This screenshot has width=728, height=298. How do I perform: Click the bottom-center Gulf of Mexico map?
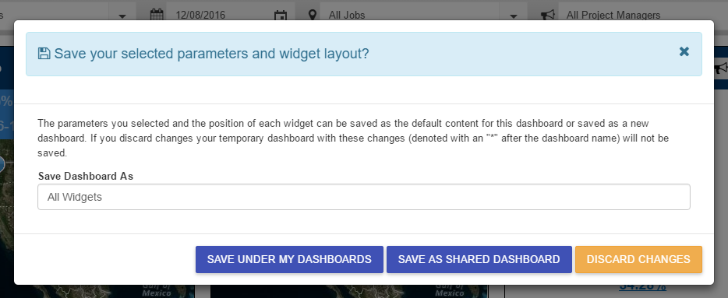tap(349, 291)
